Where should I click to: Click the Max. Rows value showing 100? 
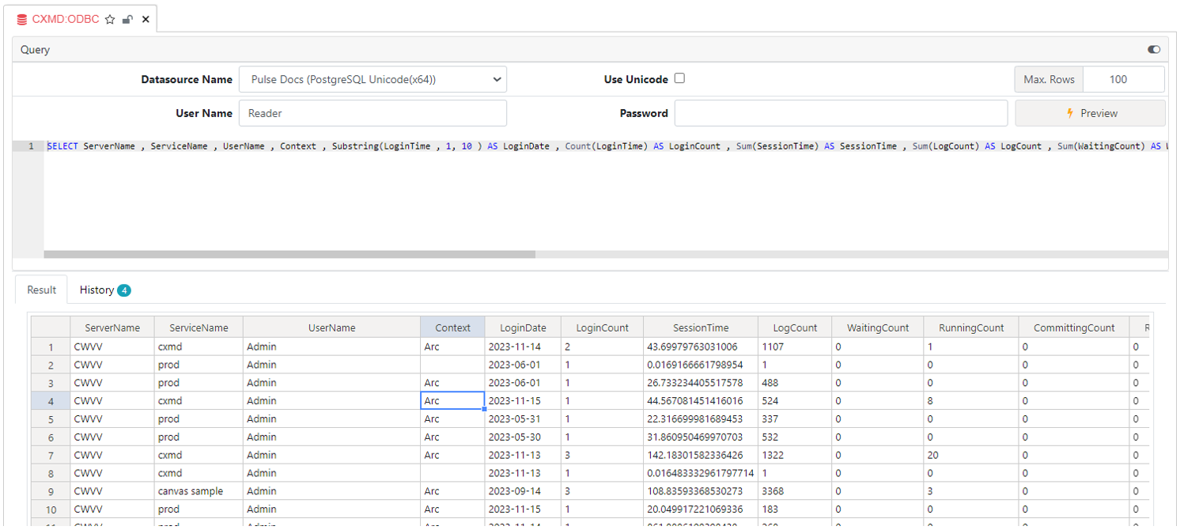point(1123,79)
